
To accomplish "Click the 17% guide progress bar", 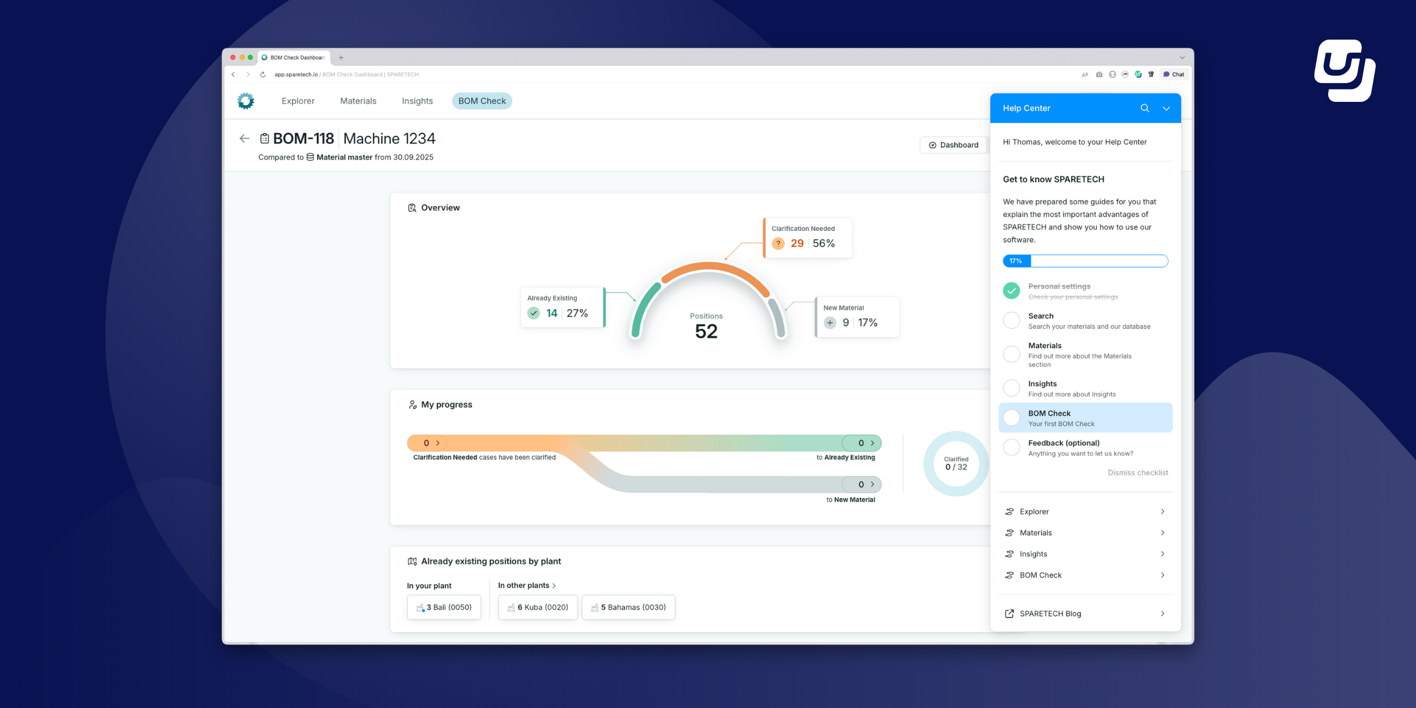I will pos(1085,261).
